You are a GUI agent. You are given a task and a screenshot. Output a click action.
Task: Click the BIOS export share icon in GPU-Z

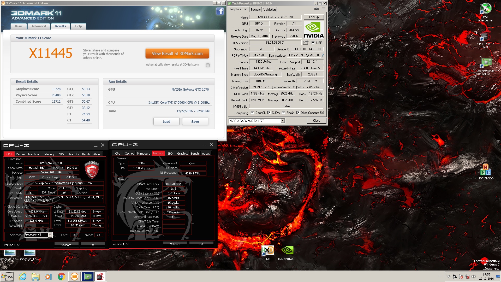[306, 43]
